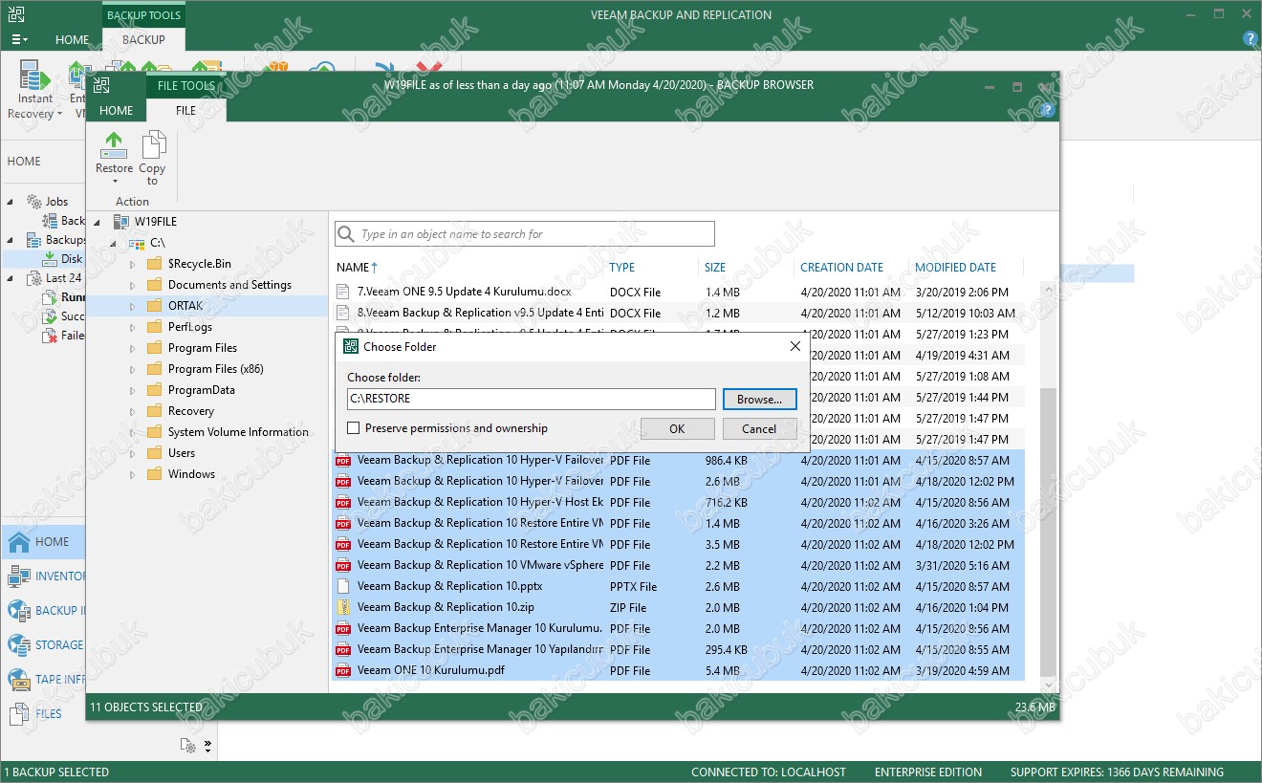Image resolution: width=1262 pixels, height=783 pixels.
Task: Open the STORAGE INFRASTRUCTURE view icon
Action: (x=19, y=645)
